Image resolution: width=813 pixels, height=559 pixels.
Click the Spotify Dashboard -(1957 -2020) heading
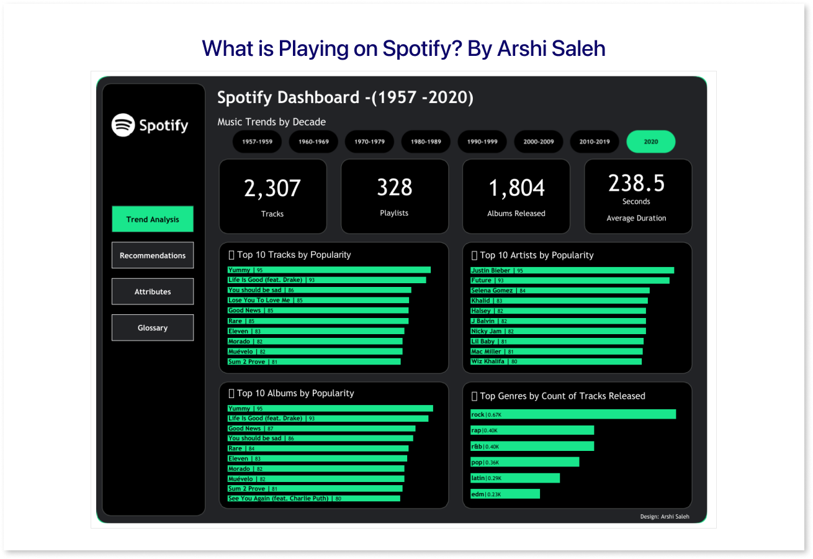click(345, 98)
